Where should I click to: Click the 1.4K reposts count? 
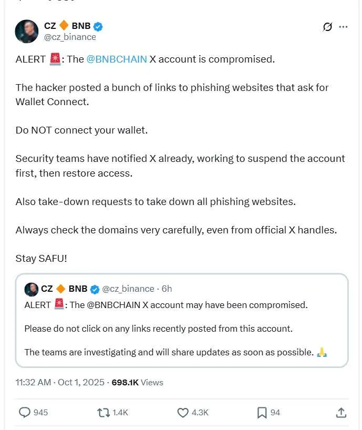[120, 413]
